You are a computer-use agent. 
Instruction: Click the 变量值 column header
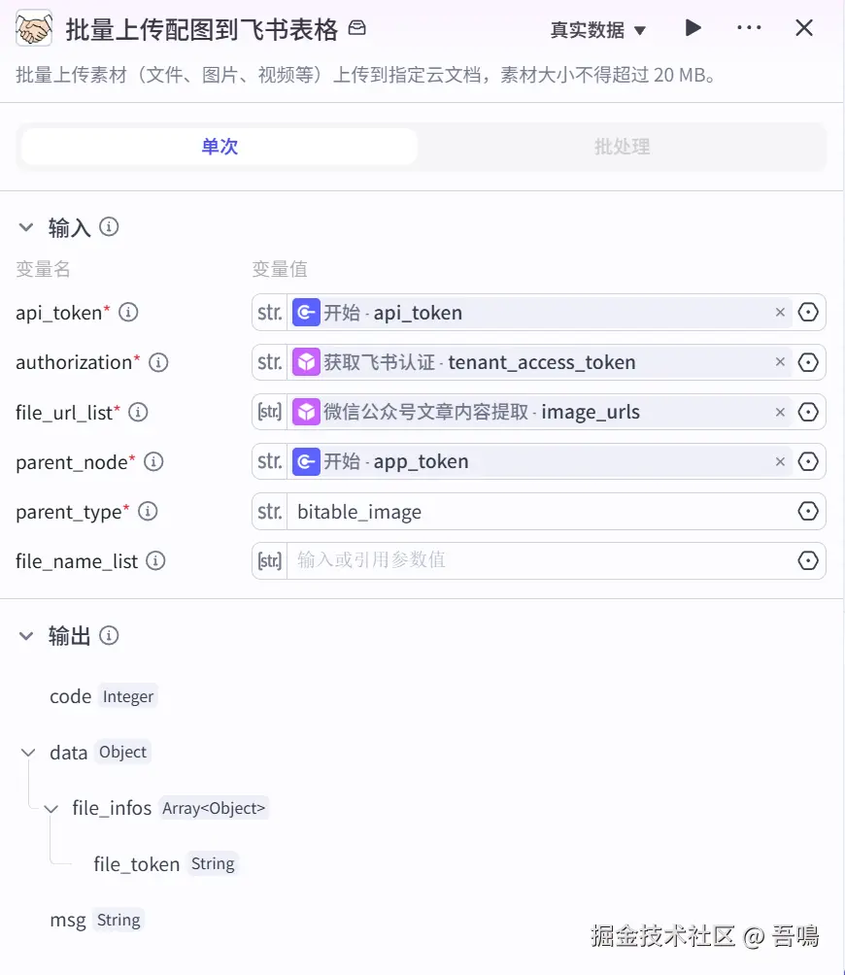pos(280,269)
